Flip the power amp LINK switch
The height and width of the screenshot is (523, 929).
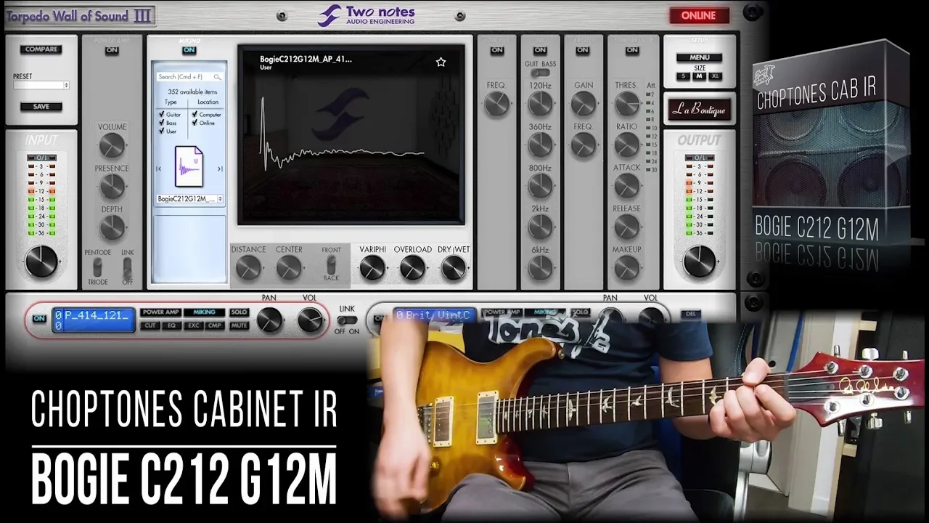[x=128, y=267]
